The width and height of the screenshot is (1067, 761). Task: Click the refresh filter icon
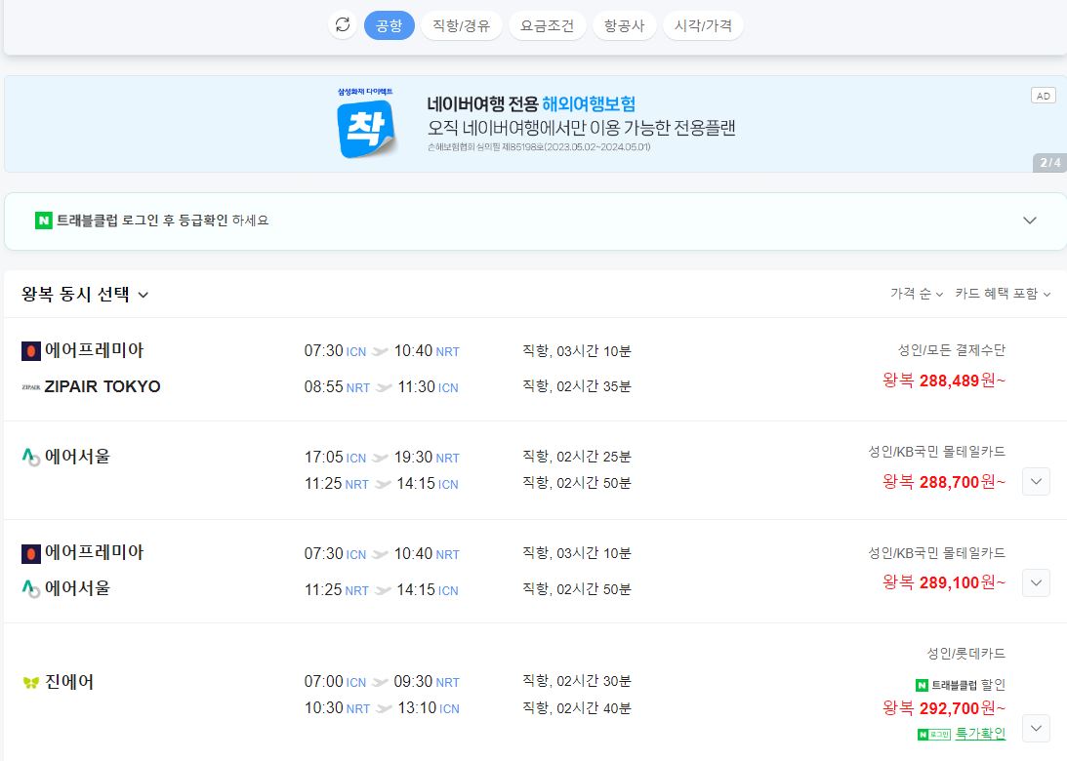tap(343, 25)
